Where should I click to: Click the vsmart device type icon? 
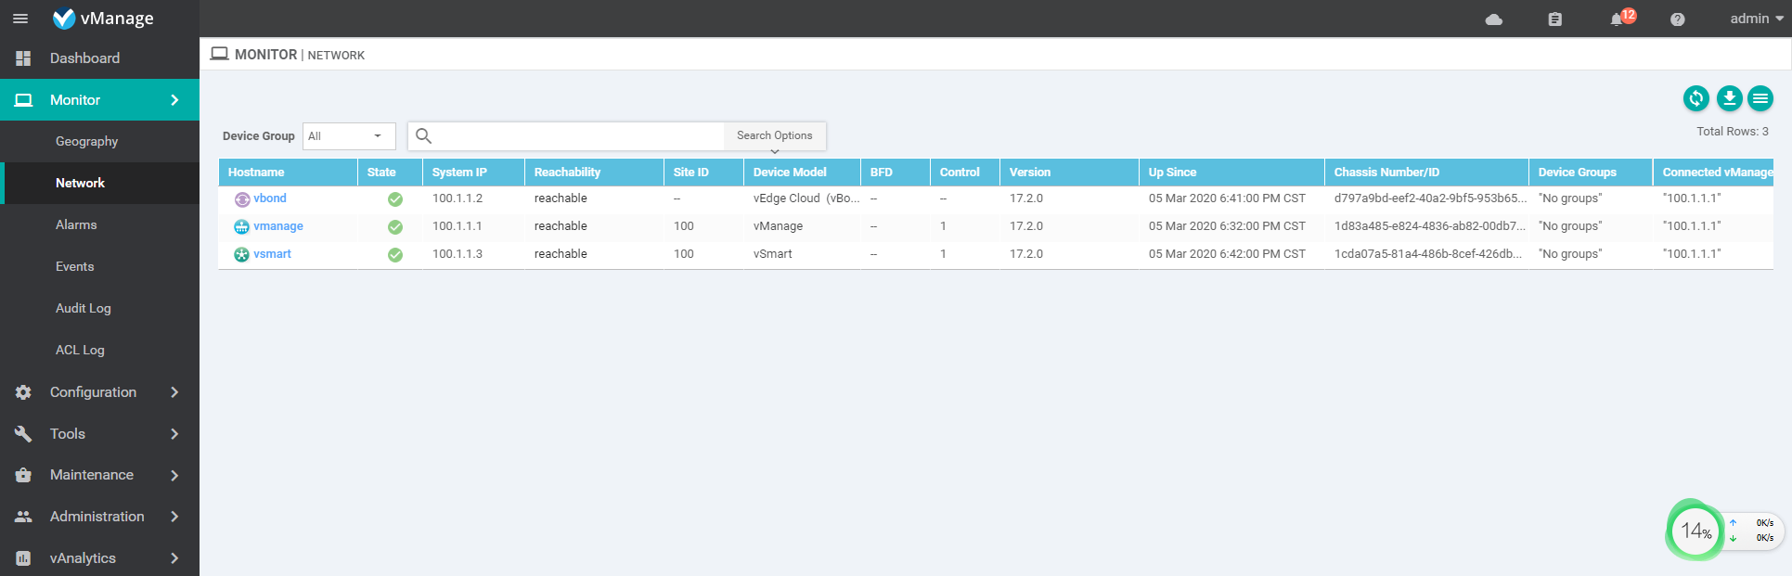[x=241, y=255]
